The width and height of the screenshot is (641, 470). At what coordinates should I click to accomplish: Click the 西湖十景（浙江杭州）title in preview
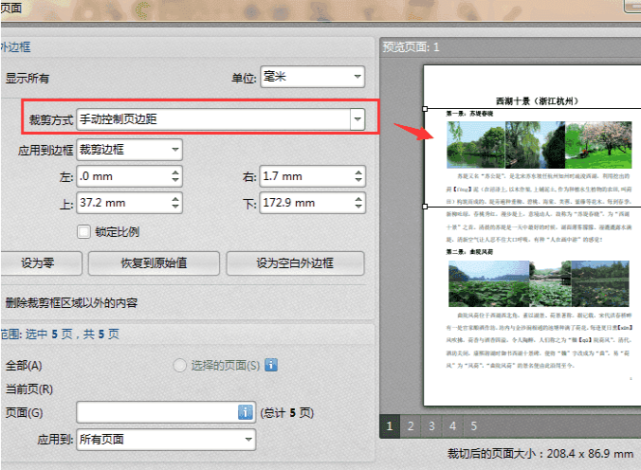click(x=537, y=101)
